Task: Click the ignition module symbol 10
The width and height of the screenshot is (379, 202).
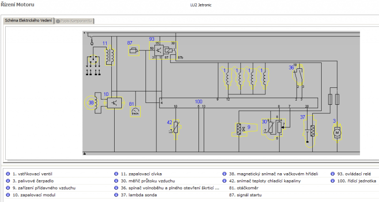Action: pyautogui.click(x=114, y=102)
